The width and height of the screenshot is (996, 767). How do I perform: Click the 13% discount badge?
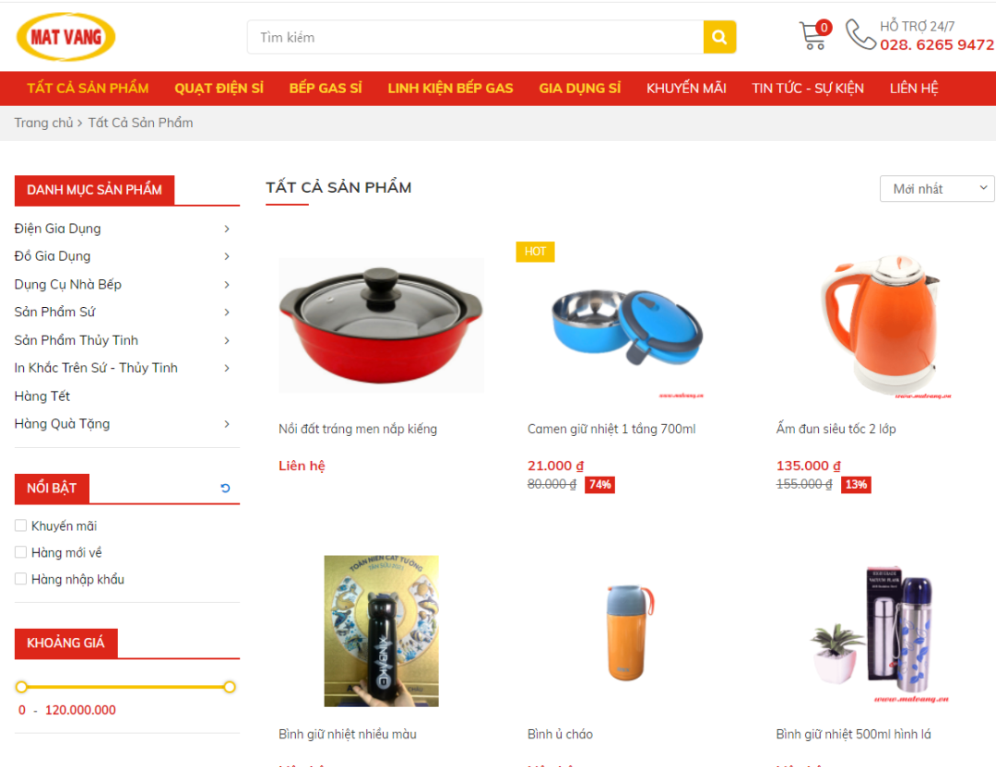coord(856,485)
